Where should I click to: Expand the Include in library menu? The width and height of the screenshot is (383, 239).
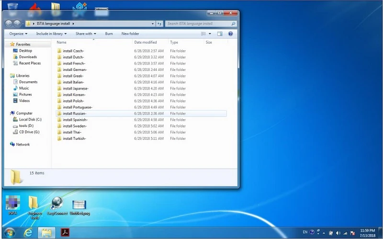pyautogui.click(x=51, y=34)
